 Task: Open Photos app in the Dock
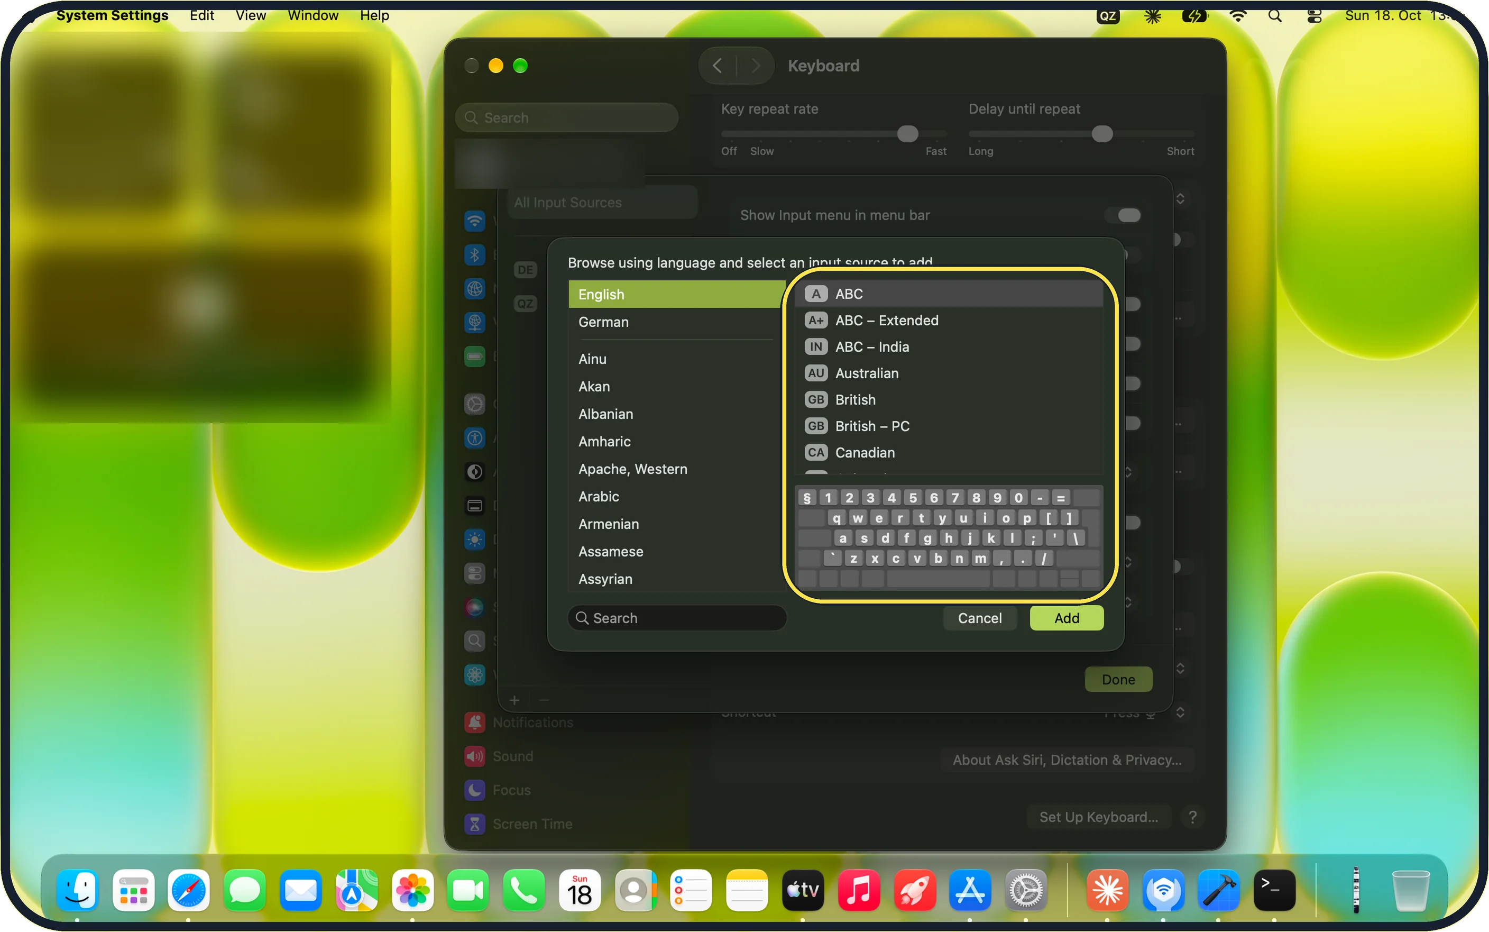[413, 890]
